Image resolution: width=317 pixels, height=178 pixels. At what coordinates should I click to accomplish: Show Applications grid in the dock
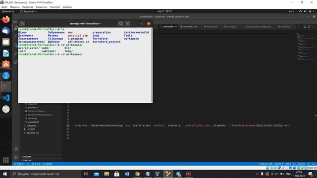(6, 160)
